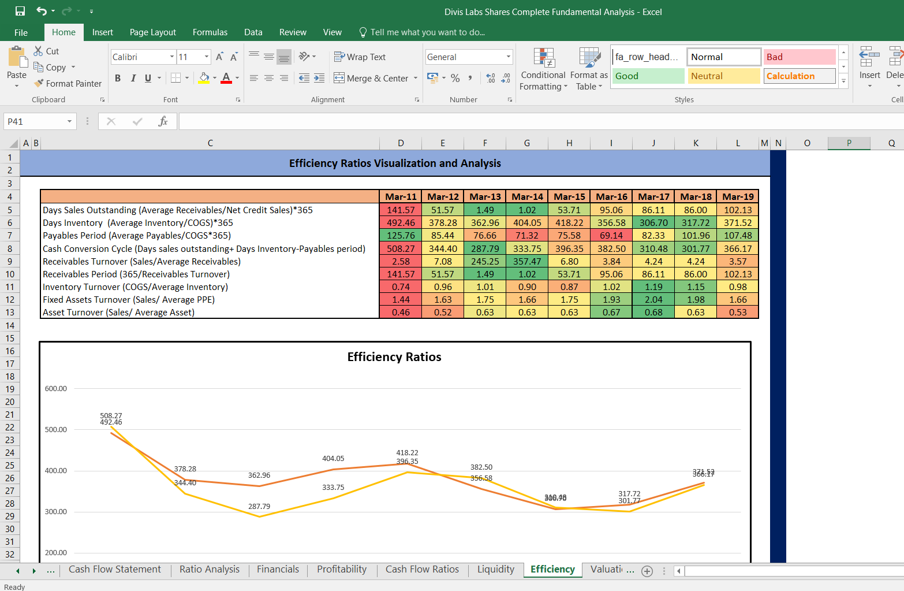Open the Ratio Analysis sheet tab

tap(210, 570)
